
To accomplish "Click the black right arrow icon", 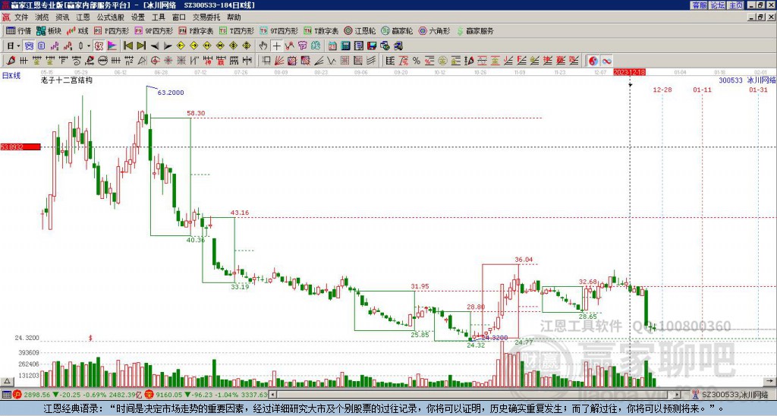I will [x=168, y=46].
